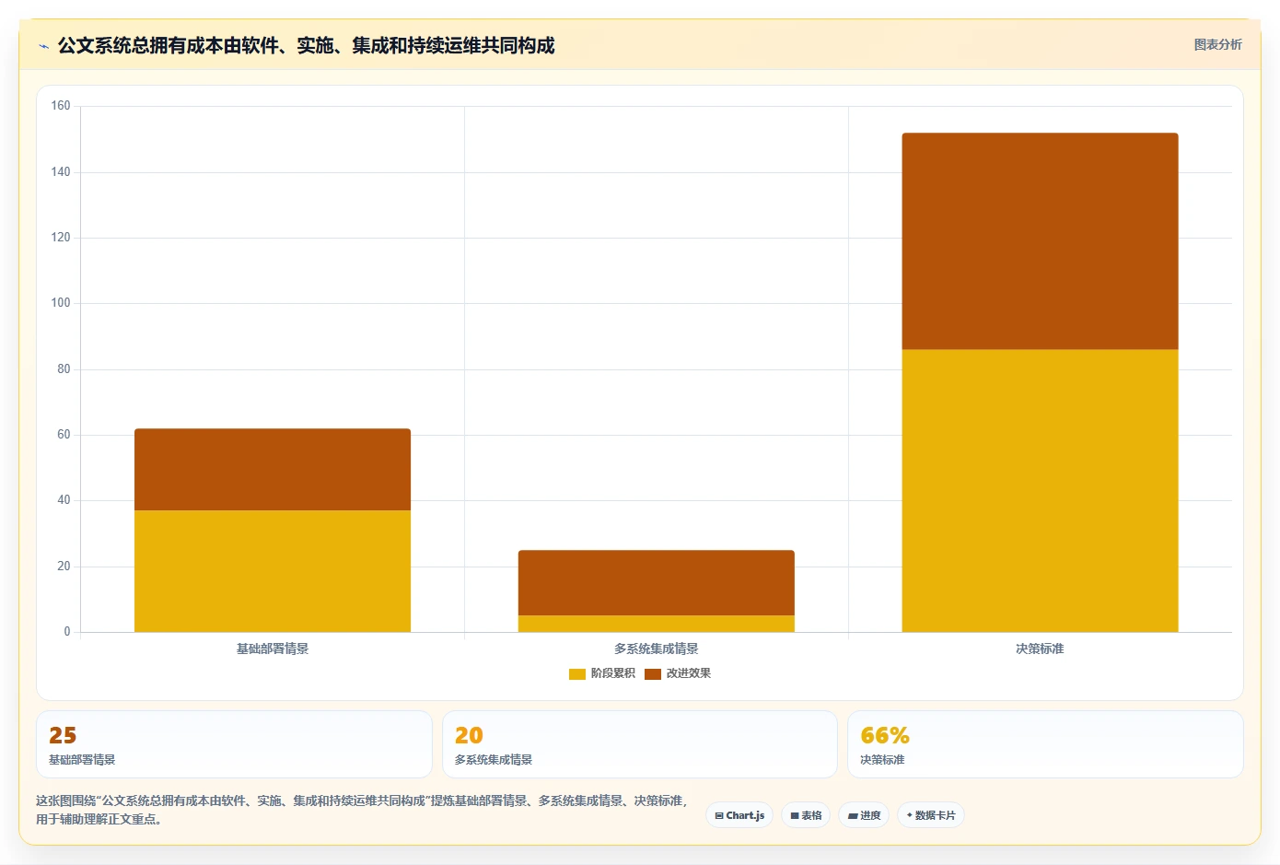Toggle the 改进效果 legend swatch

[653, 674]
